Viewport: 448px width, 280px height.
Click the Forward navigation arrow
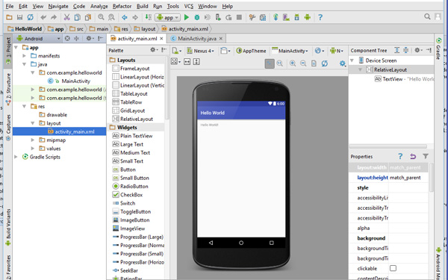[x=135, y=17]
